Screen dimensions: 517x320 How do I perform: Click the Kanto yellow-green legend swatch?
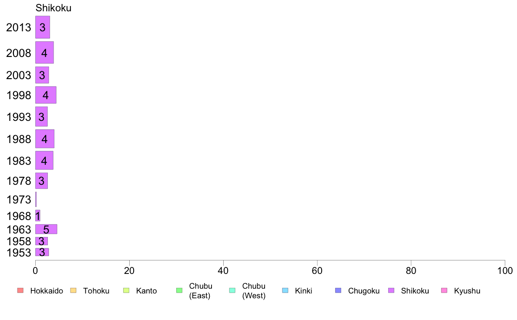point(126,290)
